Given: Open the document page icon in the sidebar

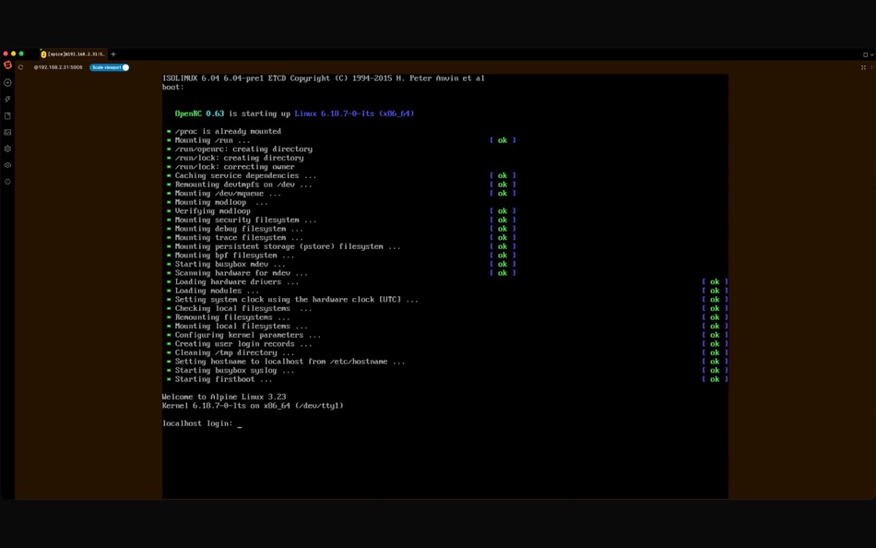Looking at the screenshot, I should tap(7, 115).
